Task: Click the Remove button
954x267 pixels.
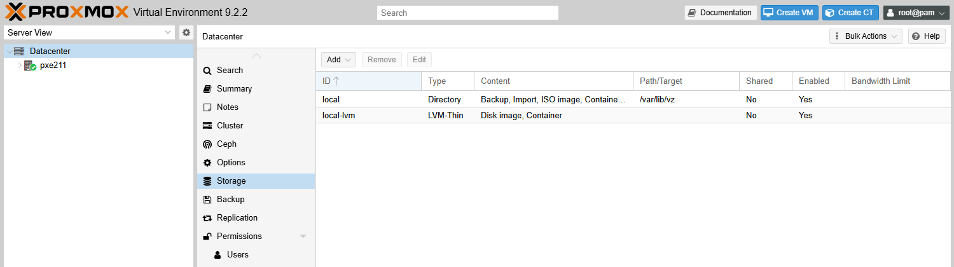Action: click(x=382, y=60)
